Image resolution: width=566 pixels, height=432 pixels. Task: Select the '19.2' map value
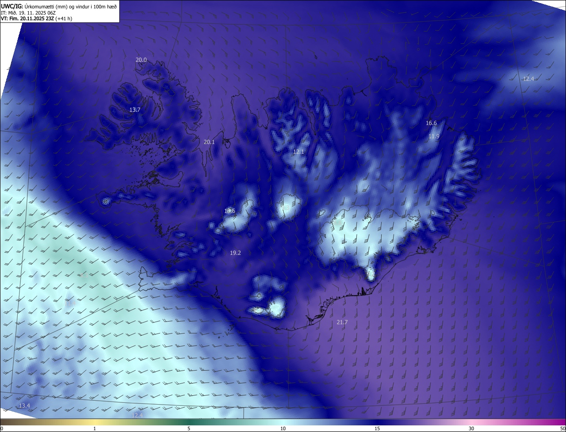pos(235,253)
